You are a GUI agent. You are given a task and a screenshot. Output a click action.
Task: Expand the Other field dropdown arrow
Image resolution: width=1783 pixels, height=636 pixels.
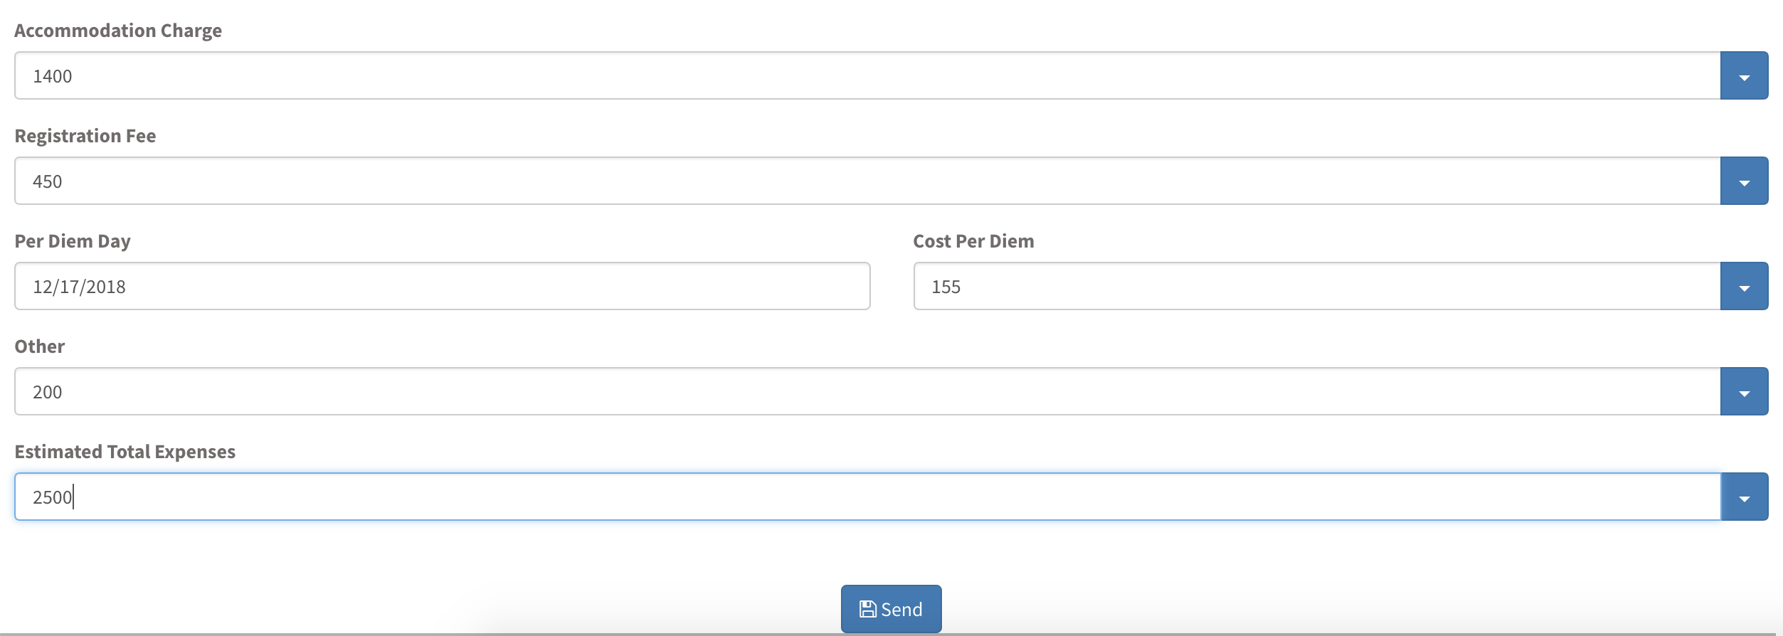pyautogui.click(x=1744, y=391)
